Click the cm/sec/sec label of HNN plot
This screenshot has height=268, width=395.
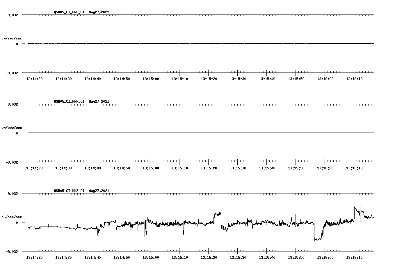(12, 127)
